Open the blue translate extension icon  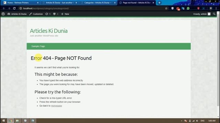(x=183, y=8)
